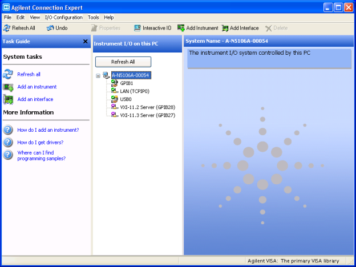Click the Add an interface icon in Task Guide
The width and height of the screenshot is (356, 267).
8,99
